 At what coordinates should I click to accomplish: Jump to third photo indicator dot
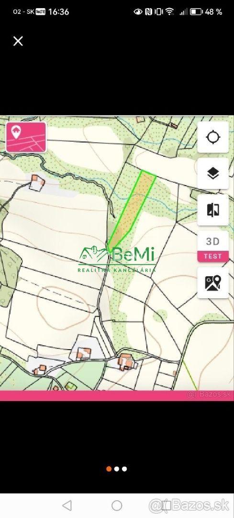(x=124, y=469)
